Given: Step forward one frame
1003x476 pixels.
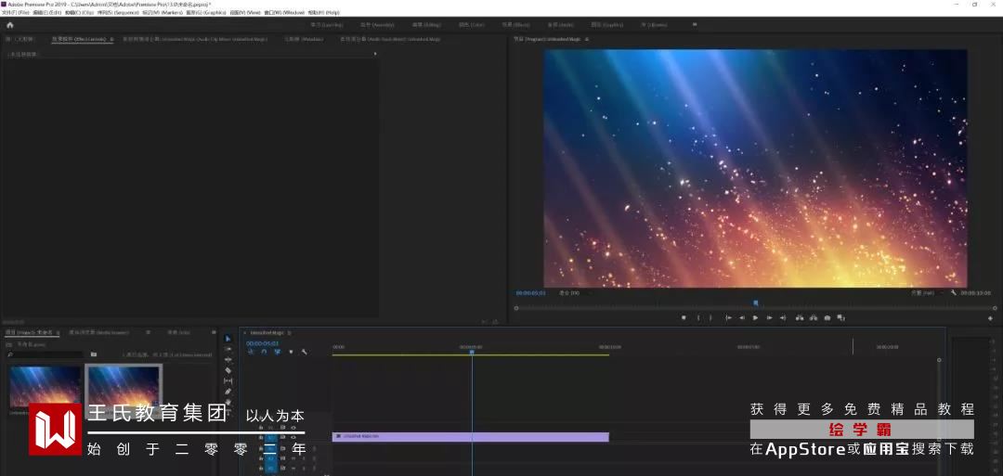Looking at the screenshot, I should (770, 317).
